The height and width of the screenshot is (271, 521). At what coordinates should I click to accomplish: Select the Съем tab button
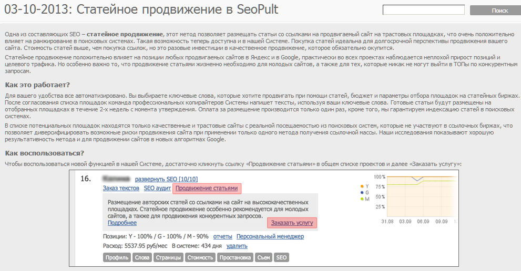pos(263,257)
